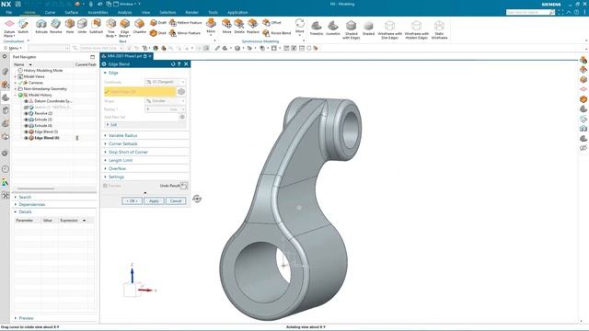Click the Radius 1 input field

click(166, 109)
